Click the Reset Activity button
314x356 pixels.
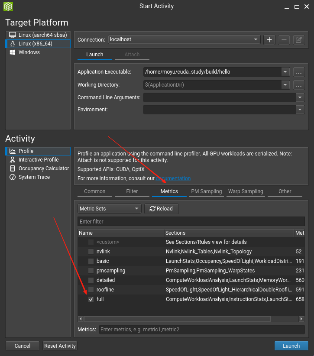(60, 346)
